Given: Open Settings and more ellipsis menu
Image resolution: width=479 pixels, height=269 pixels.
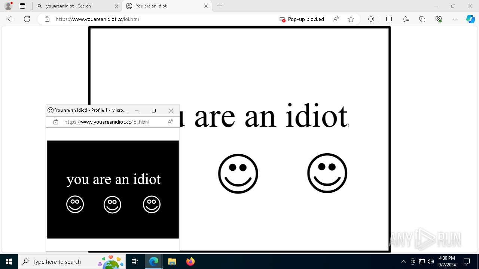Looking at the screenshot, I should (x=455, y=19).
